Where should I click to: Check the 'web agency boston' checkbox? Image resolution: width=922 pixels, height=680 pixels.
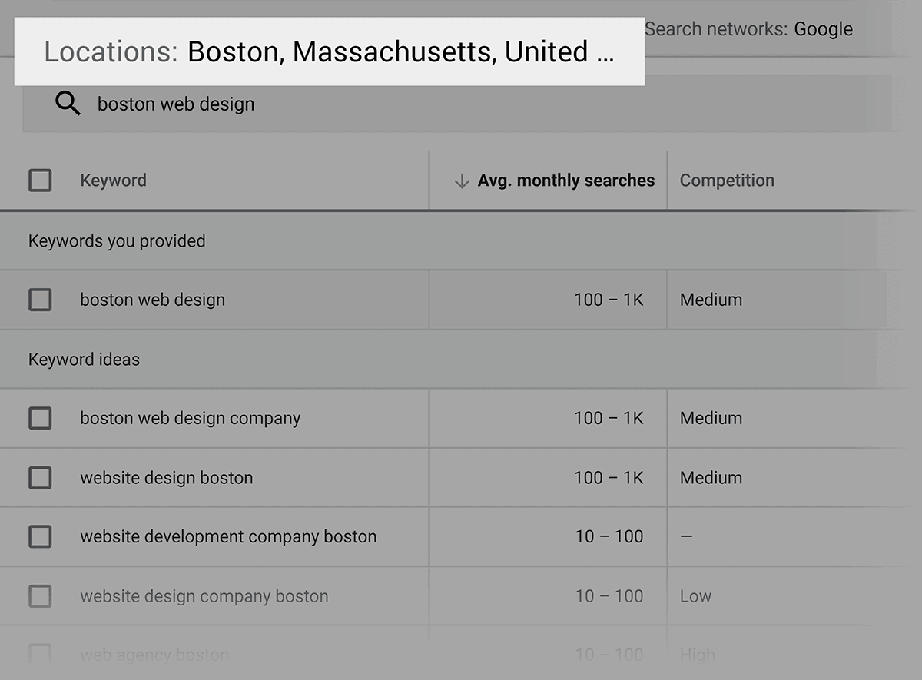(x=40, y=655)
